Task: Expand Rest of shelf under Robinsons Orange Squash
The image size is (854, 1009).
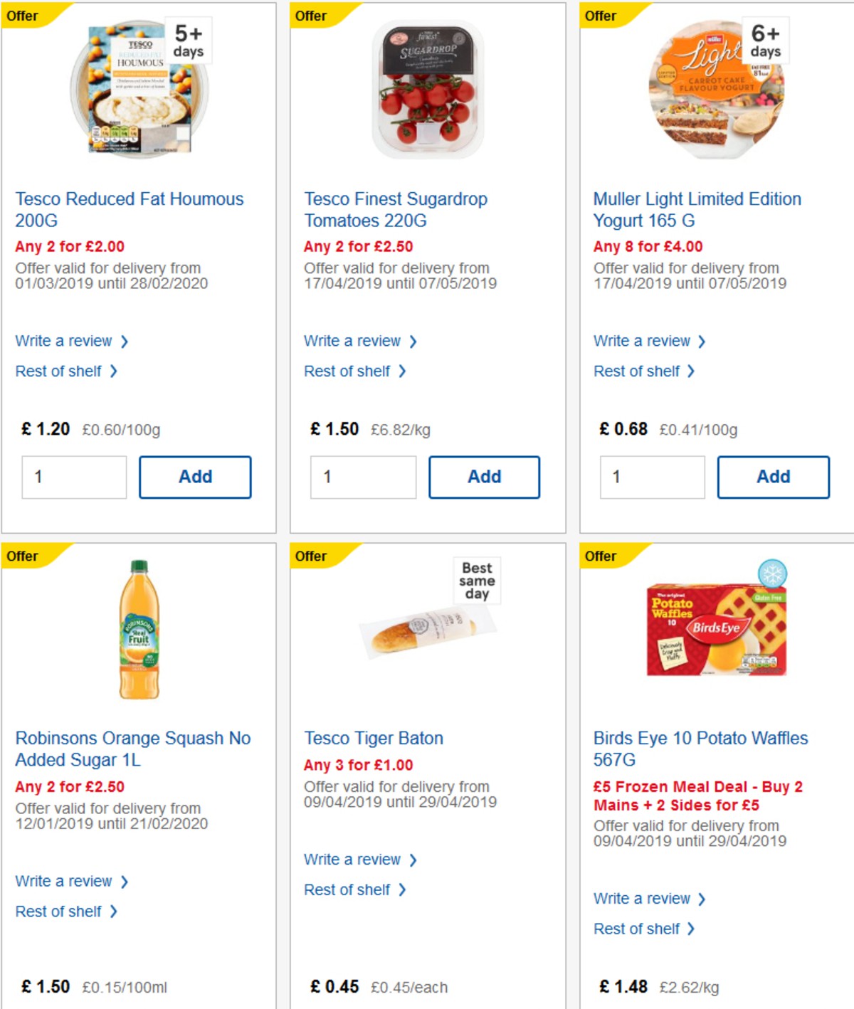Action: click(60, 911)
